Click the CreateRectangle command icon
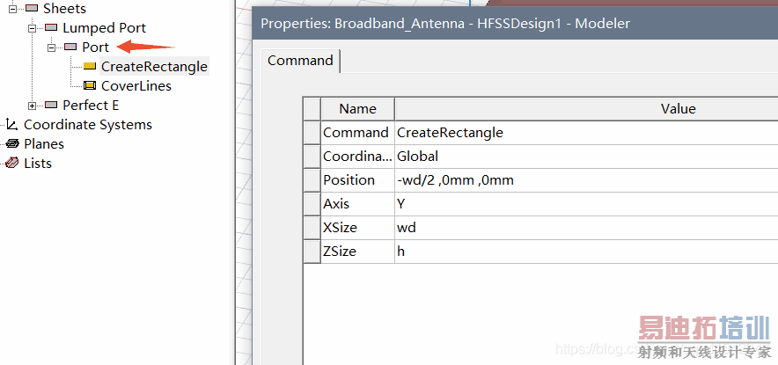The image size is (778, 365). (90, 67)
